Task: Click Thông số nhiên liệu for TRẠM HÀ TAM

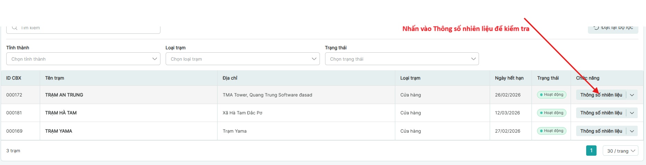Action: pyautogui.click(x=601, y=113)
